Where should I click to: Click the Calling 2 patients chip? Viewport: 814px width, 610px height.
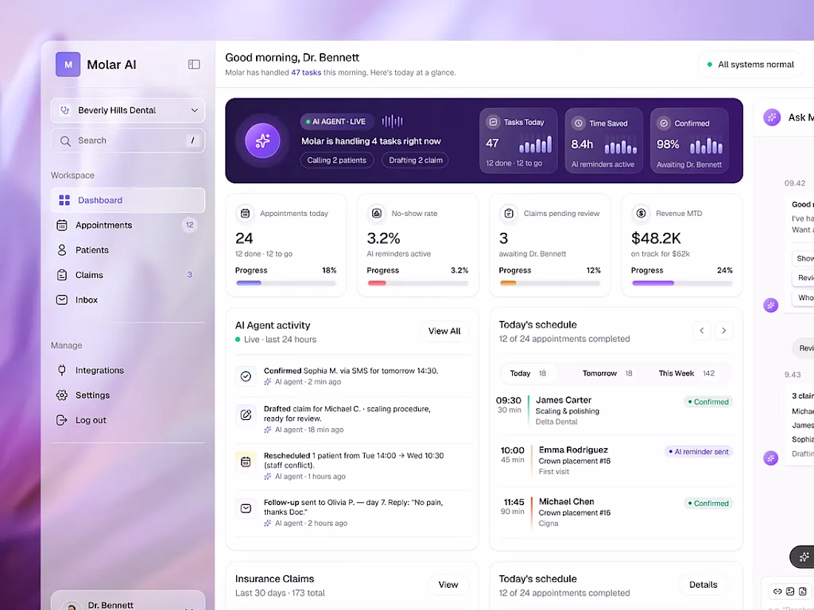point(337,160)
